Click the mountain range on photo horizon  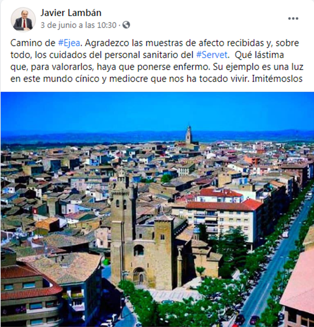click(157, 136)
